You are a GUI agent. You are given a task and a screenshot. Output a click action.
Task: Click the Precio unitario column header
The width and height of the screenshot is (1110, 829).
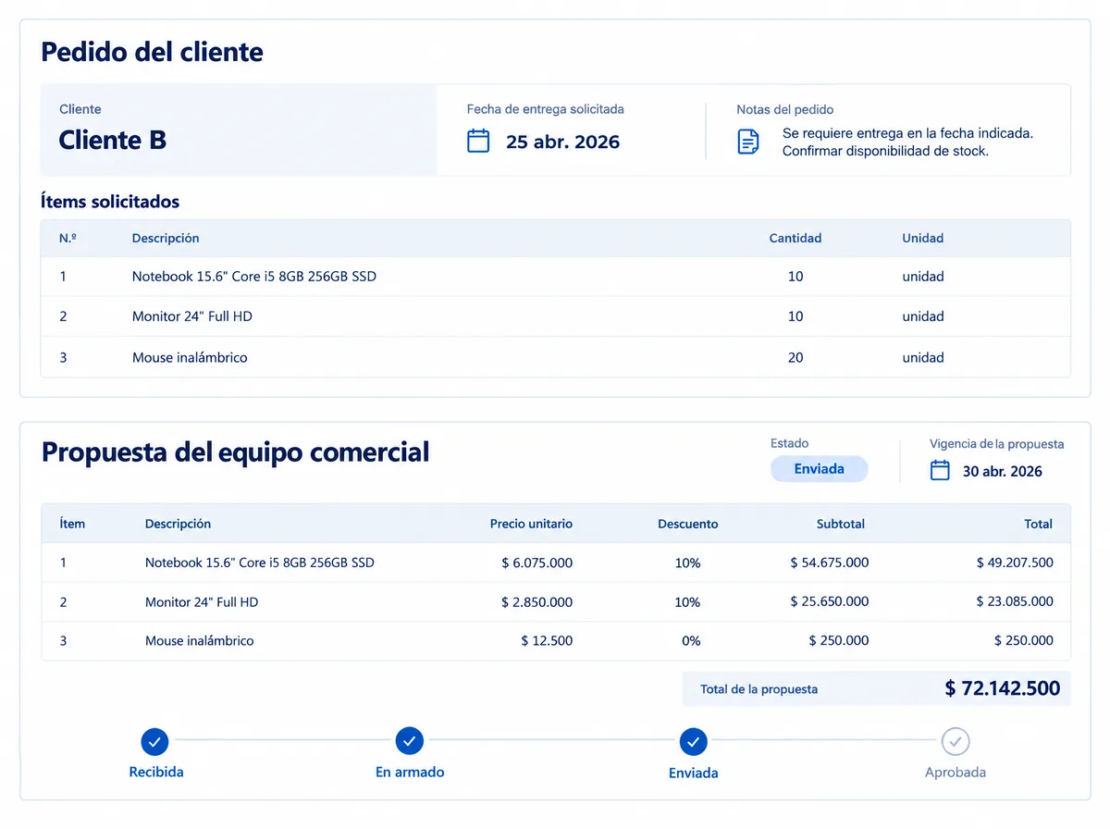(x=531, y=524)
